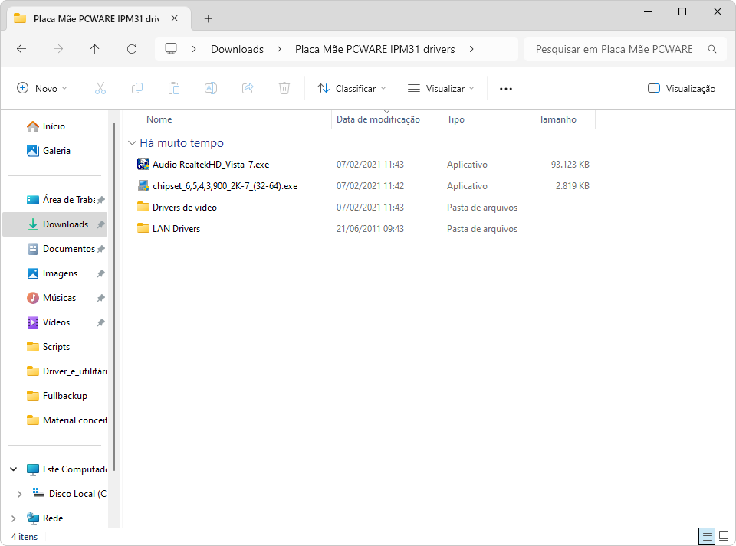Click the Share icon in toolbar

(248, 88)
